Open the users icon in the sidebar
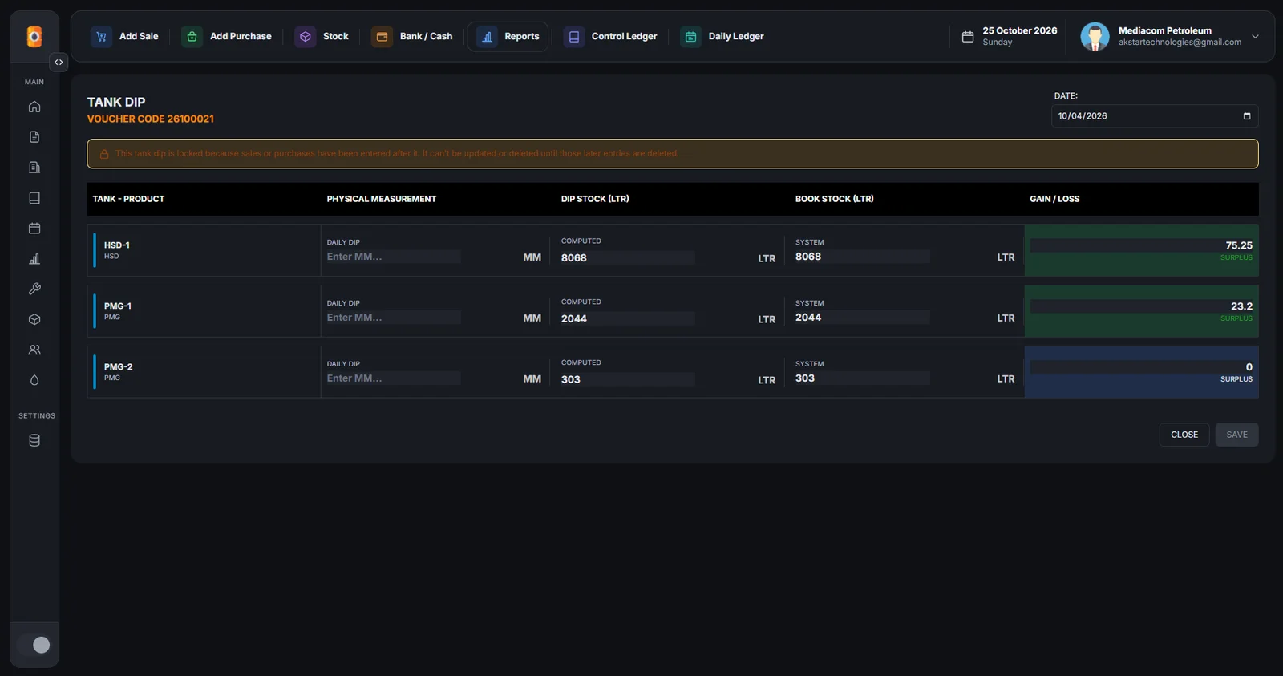1283x676 pixels. 34,350
